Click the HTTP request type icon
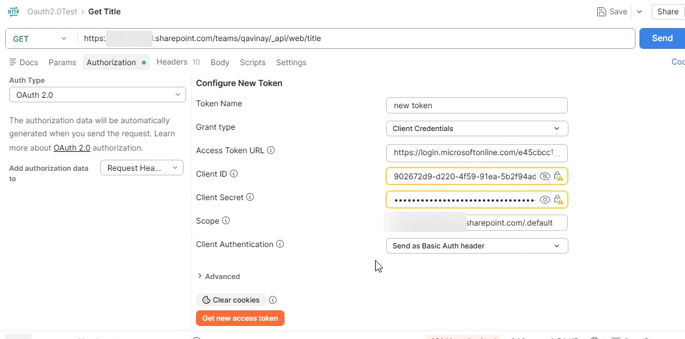 click(14, 12)
